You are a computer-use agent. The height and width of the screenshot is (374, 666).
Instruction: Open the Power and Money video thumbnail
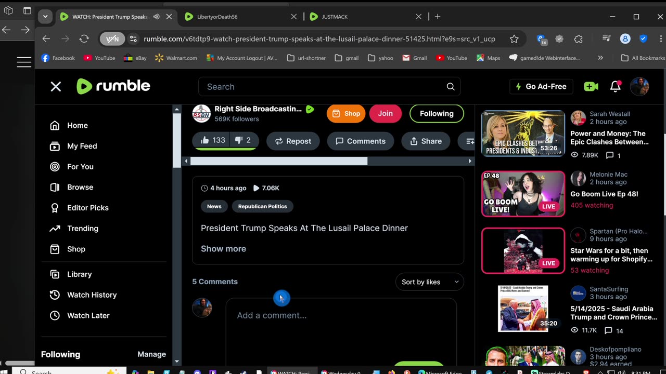[523, 133]
